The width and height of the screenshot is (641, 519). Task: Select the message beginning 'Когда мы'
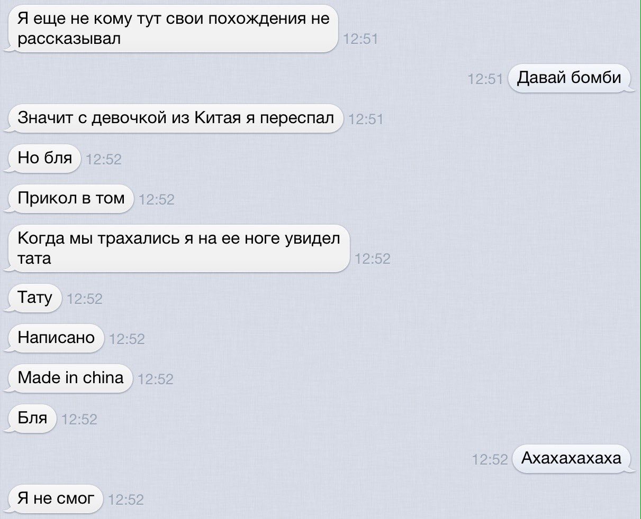tap(178, 248)
